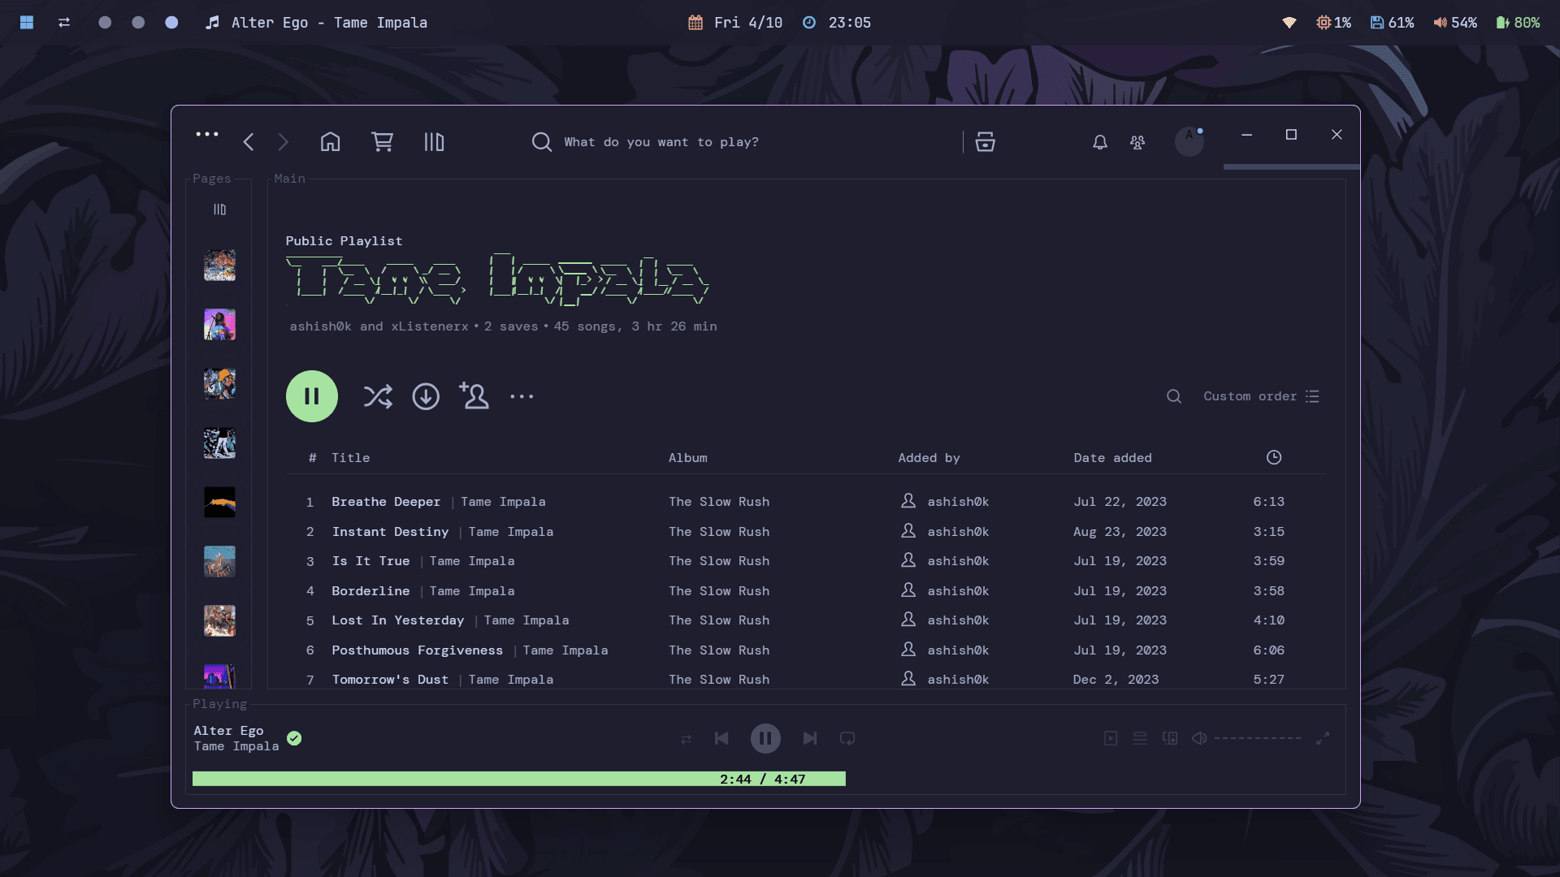Open the three-dot app menu

tap(207, 134)
